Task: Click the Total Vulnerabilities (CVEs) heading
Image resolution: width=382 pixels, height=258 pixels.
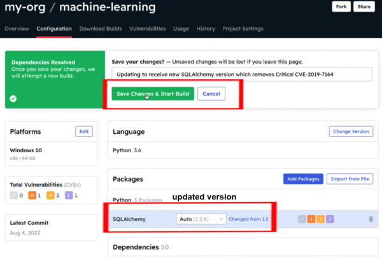Action: point(45,185)
